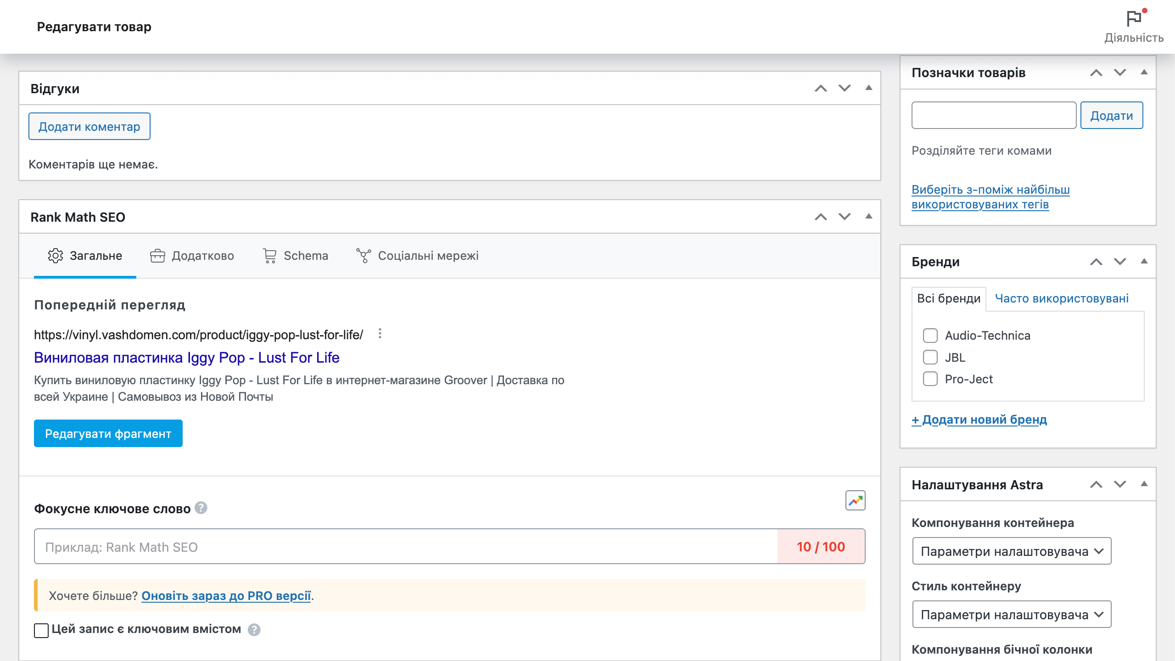Switch to the Додатково tab
The height and width of the screenshot is (661, 1175).
192,256
